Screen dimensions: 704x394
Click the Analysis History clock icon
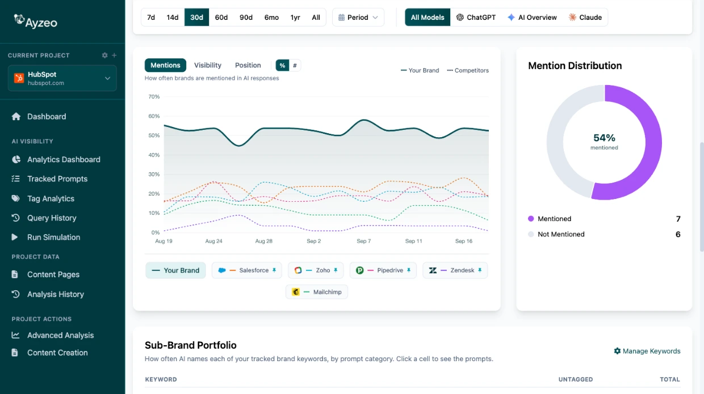click(16, 294)
